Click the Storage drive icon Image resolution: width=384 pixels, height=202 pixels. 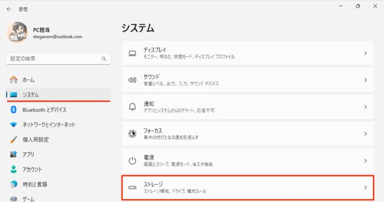pyautogui.click(x=132, y=188)
